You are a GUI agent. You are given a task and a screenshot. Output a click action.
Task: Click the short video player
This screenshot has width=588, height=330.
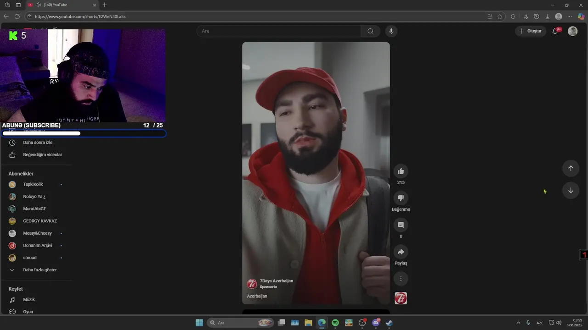316,173
